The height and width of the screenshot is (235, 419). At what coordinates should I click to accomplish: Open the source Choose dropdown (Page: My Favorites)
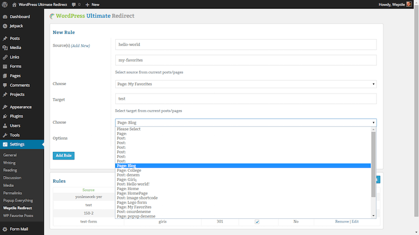(x=246, y=84)
